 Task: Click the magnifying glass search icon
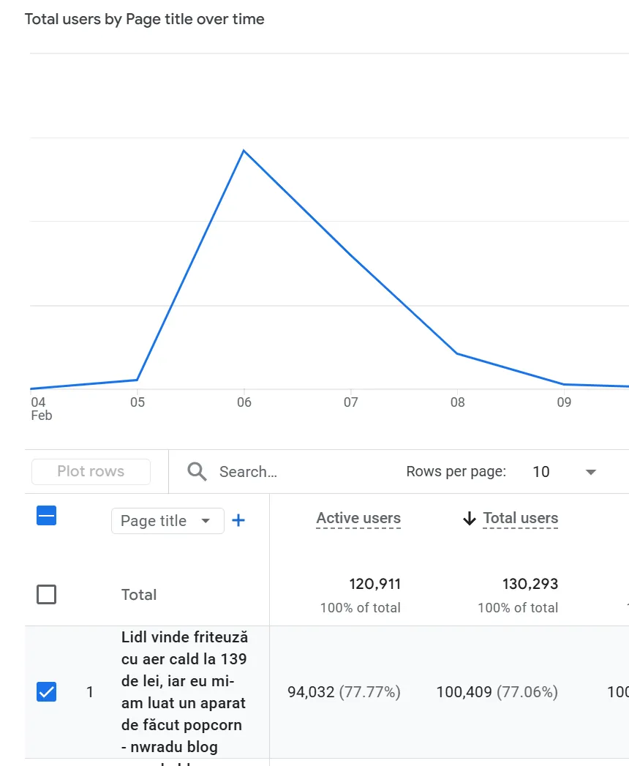coord(197,472)
